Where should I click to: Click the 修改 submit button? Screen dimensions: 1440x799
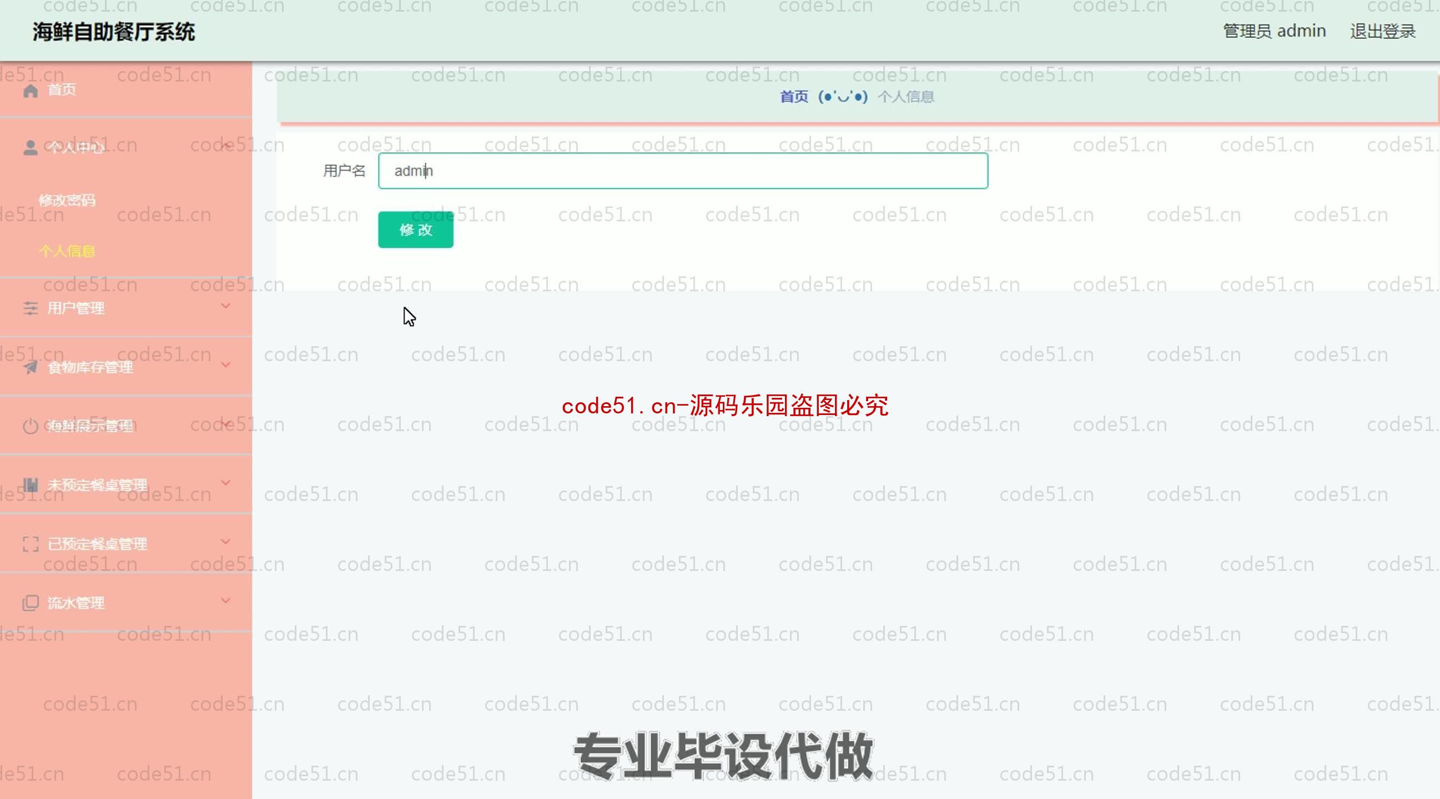tap(414, 229)
